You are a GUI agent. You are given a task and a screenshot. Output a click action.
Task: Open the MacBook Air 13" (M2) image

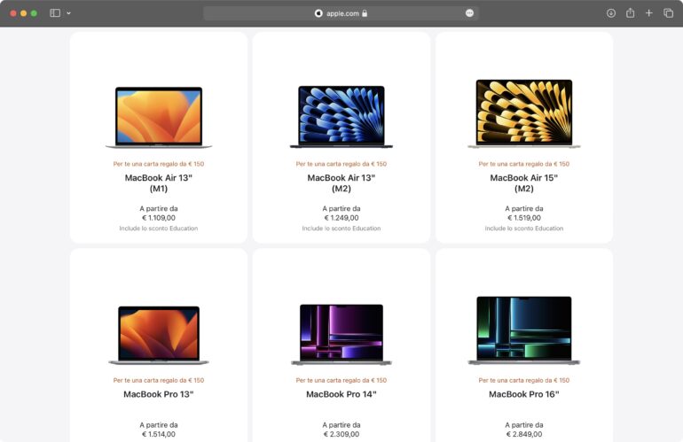pyautogui.click(x=341, y=117)
